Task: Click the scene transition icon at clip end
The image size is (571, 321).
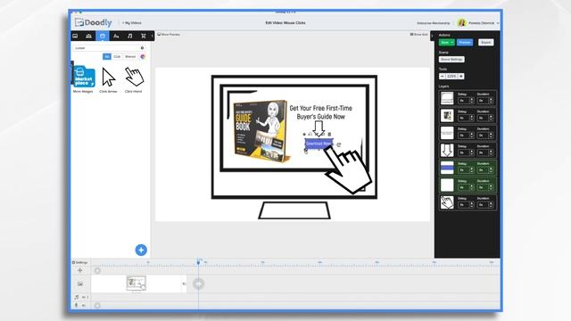Action: click(x=185, y=284)
